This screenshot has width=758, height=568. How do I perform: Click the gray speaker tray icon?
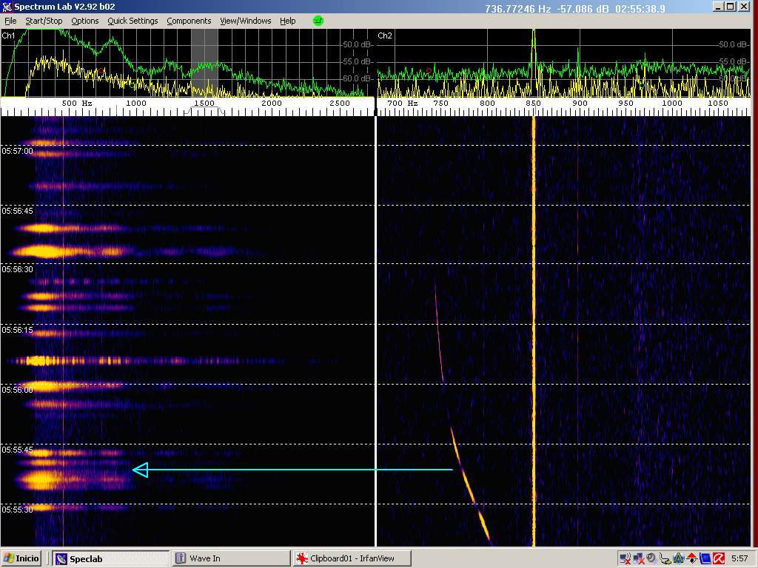[x=651, y=558]
